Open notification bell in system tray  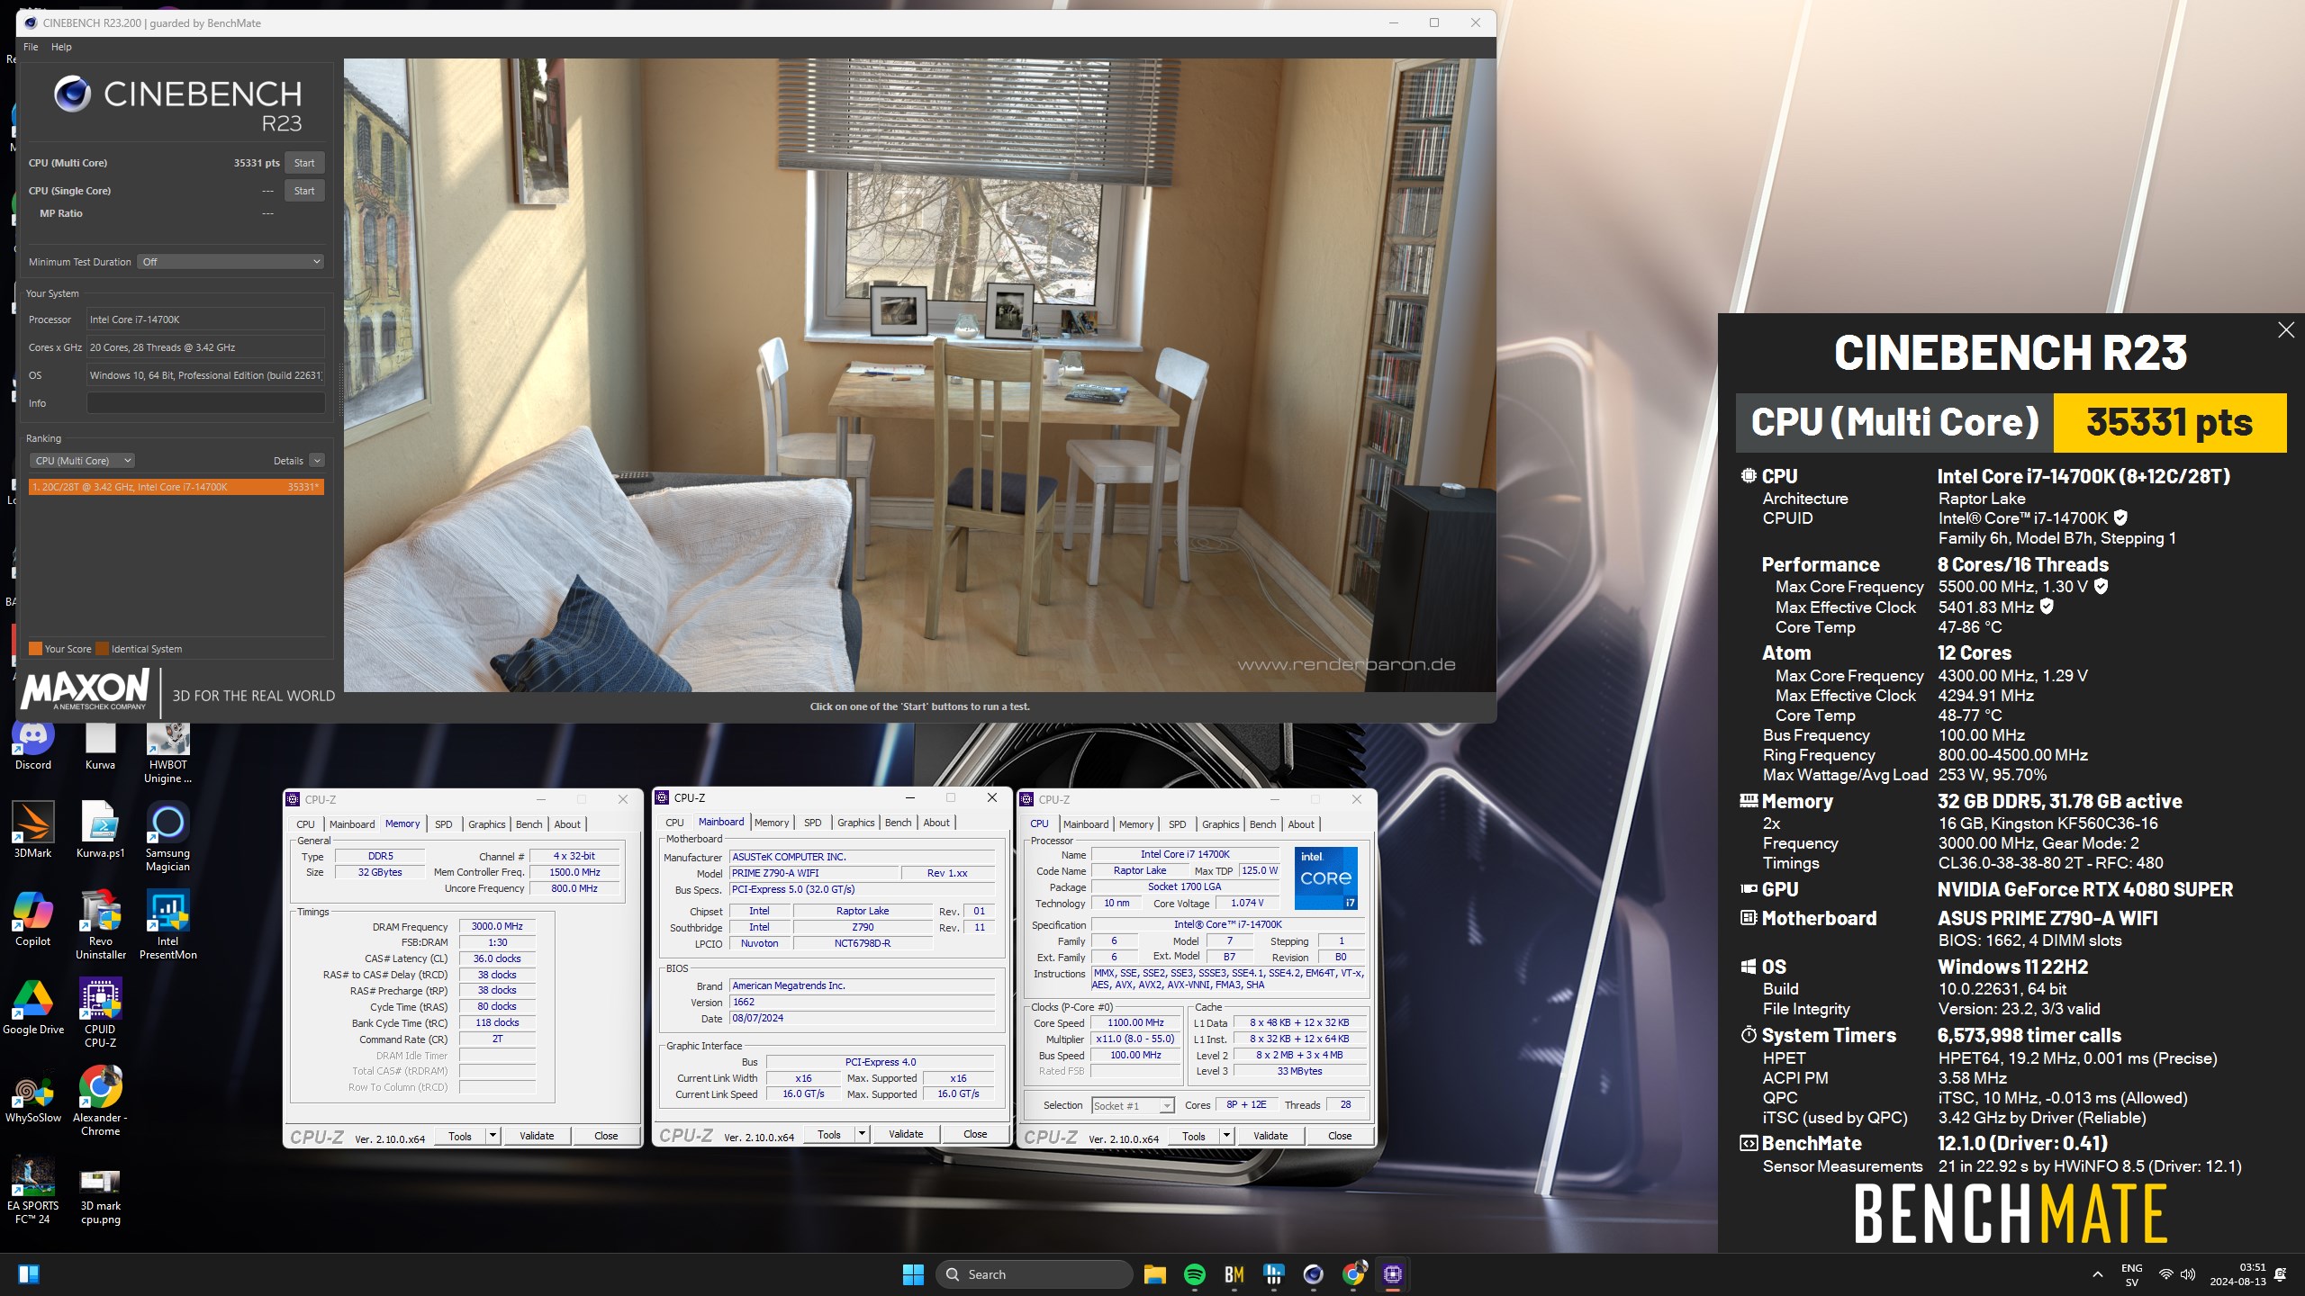coord(2280,1274)
